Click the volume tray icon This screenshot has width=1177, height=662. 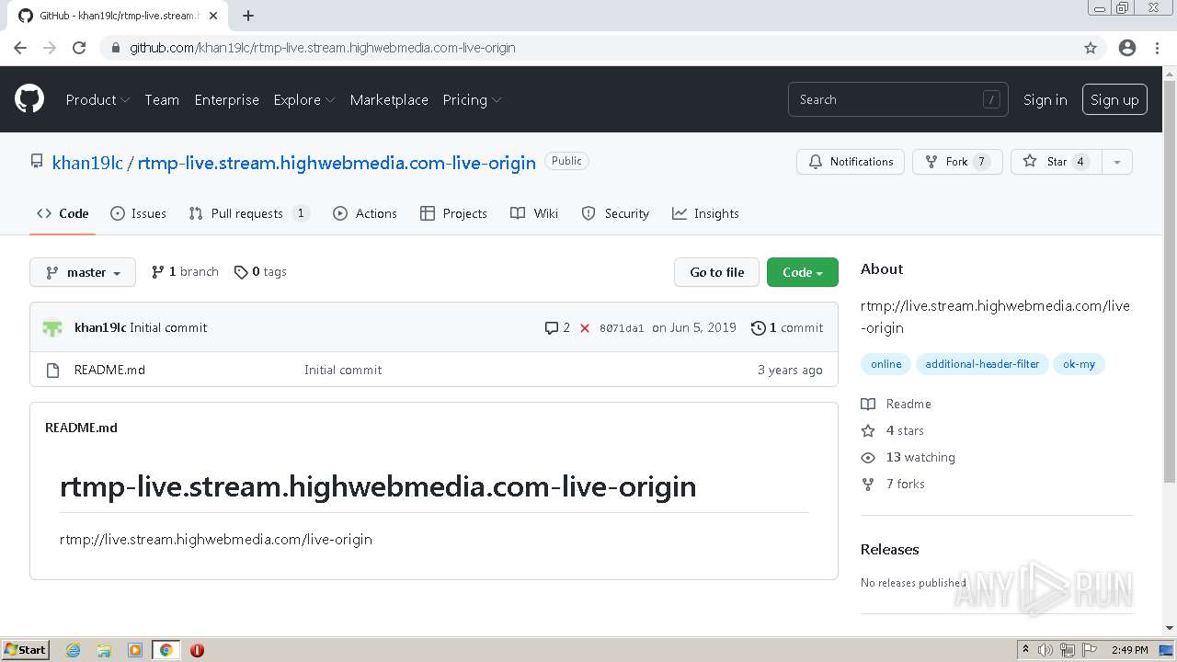click(x=1046, y=650)
